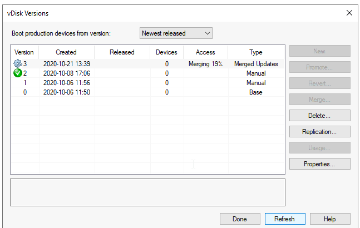Open vDisk version Properties...
This screenshot has height=228, width=360.
point(319,164)
